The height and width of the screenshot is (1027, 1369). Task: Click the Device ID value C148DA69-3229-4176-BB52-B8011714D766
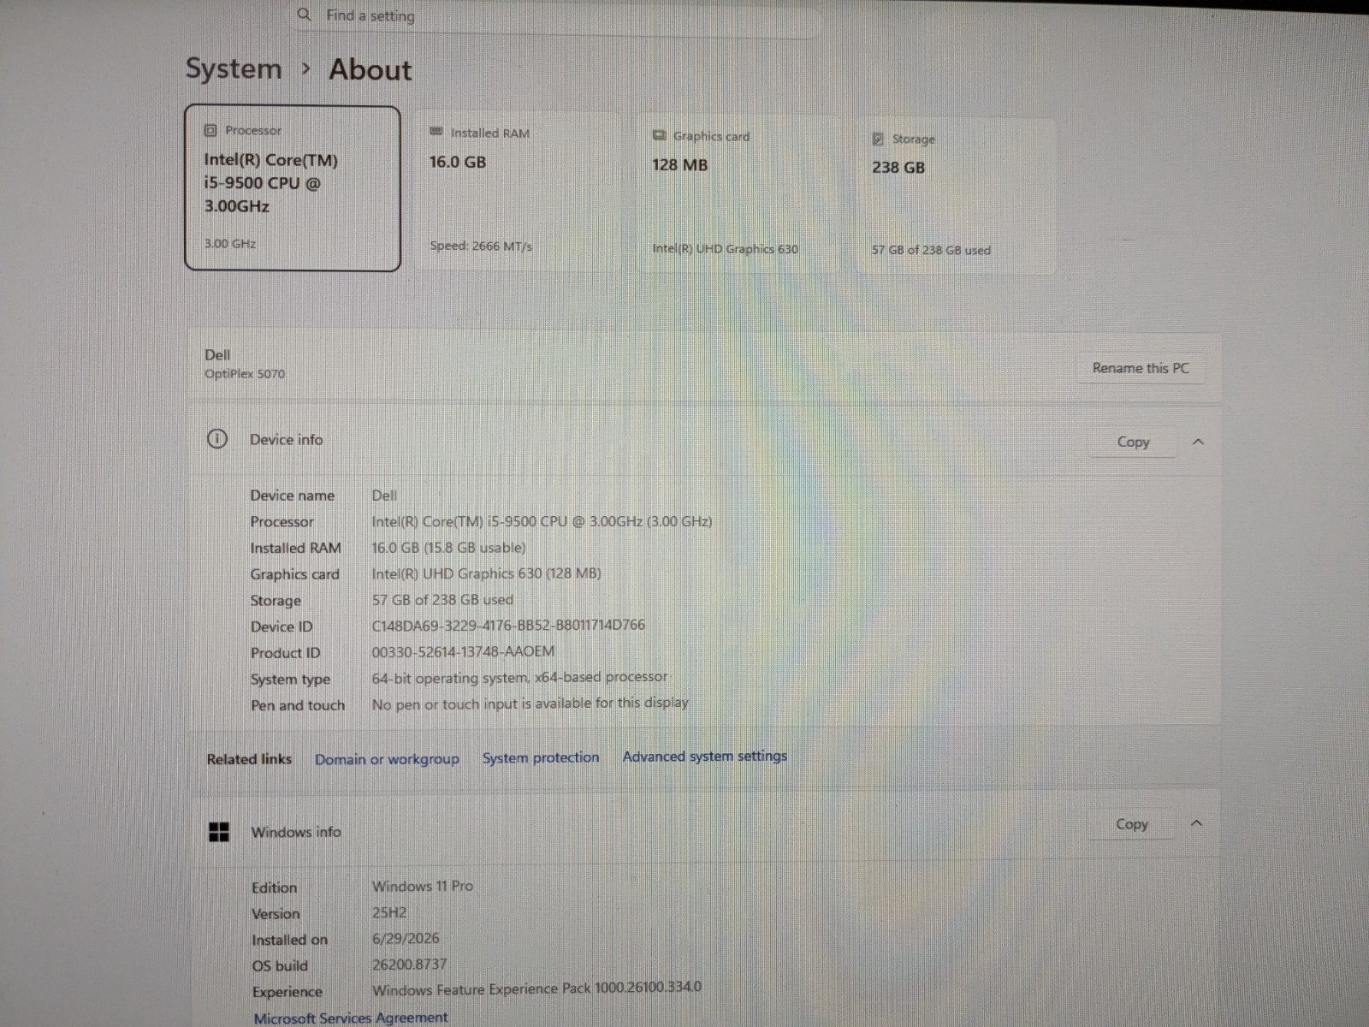click(508, 625)
